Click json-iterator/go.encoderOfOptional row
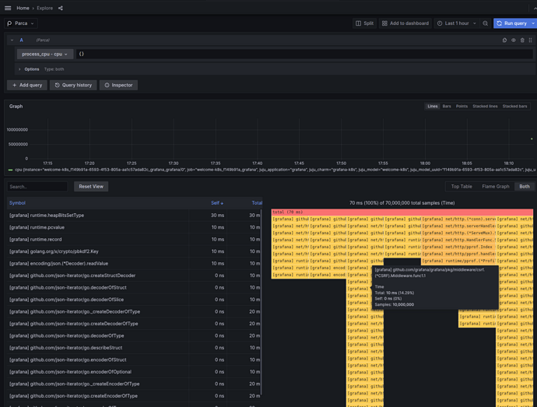 tap(134, 372)
